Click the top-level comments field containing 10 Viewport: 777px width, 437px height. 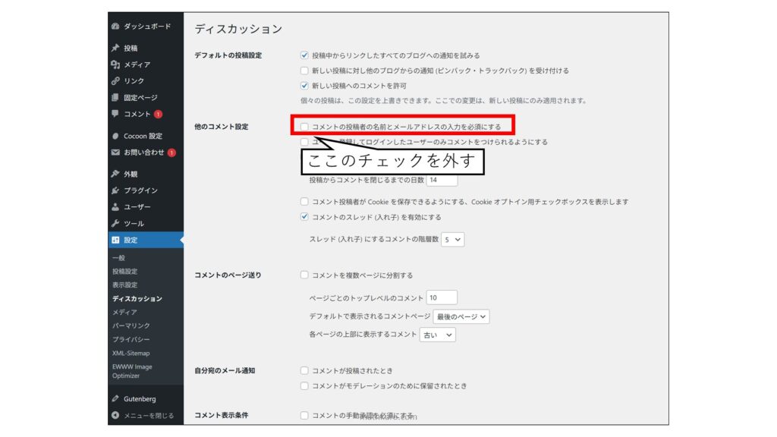tap(442, 297)
